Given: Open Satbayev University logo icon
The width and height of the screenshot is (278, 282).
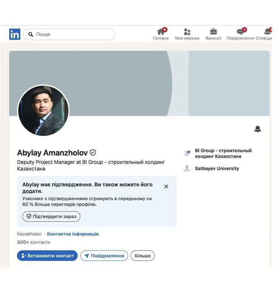Looking at the screenshot, I should pyautogui.click(x=187, y=168).
